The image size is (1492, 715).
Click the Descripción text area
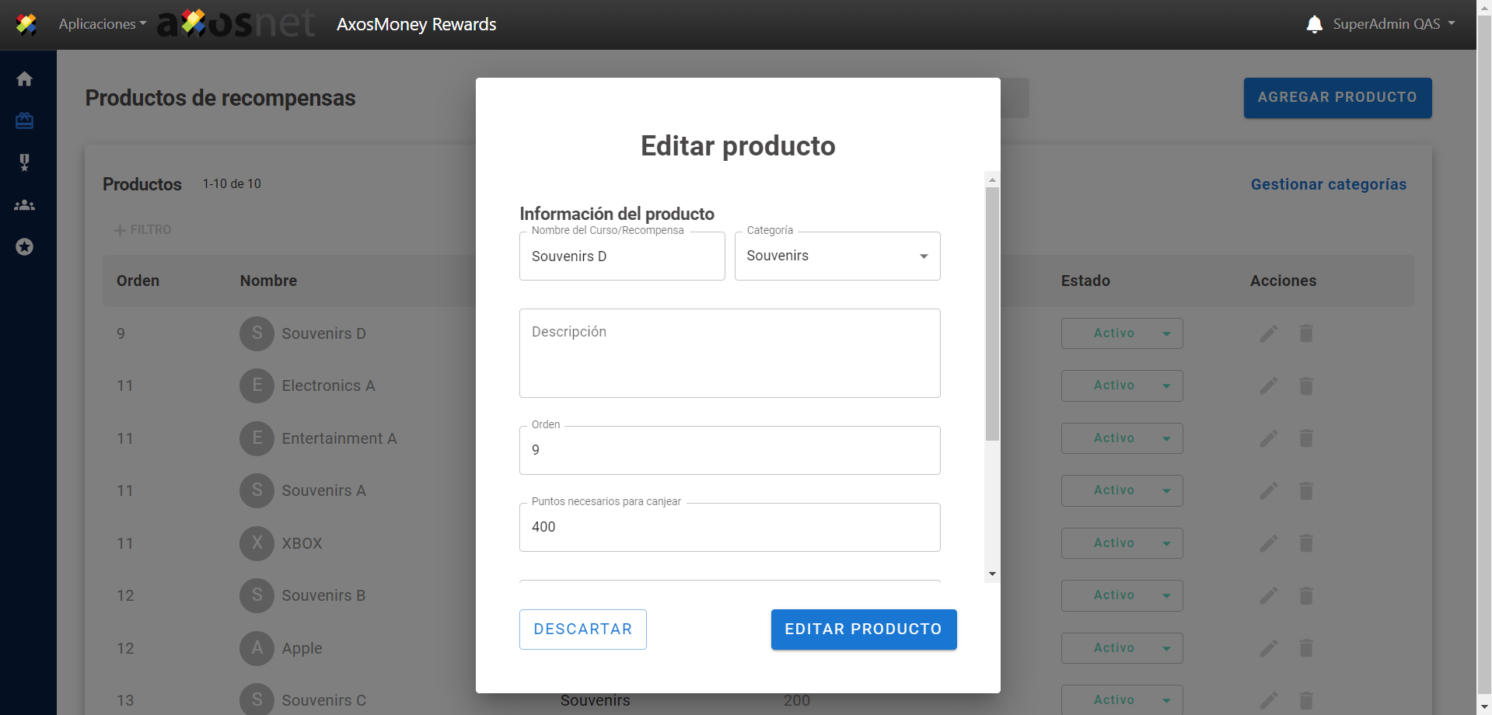pos(729,354)
